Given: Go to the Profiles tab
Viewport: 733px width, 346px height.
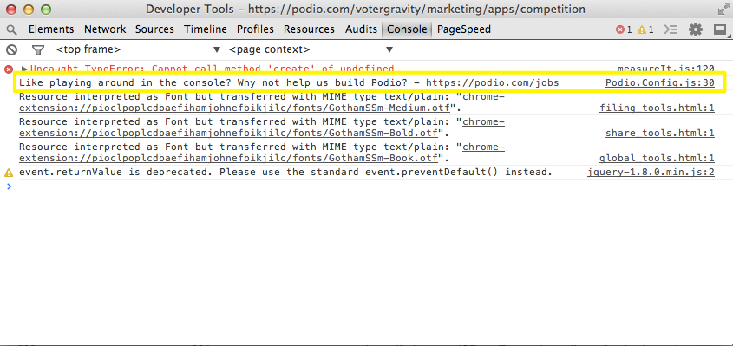Looking at the screenshot, I should point(255,29).
